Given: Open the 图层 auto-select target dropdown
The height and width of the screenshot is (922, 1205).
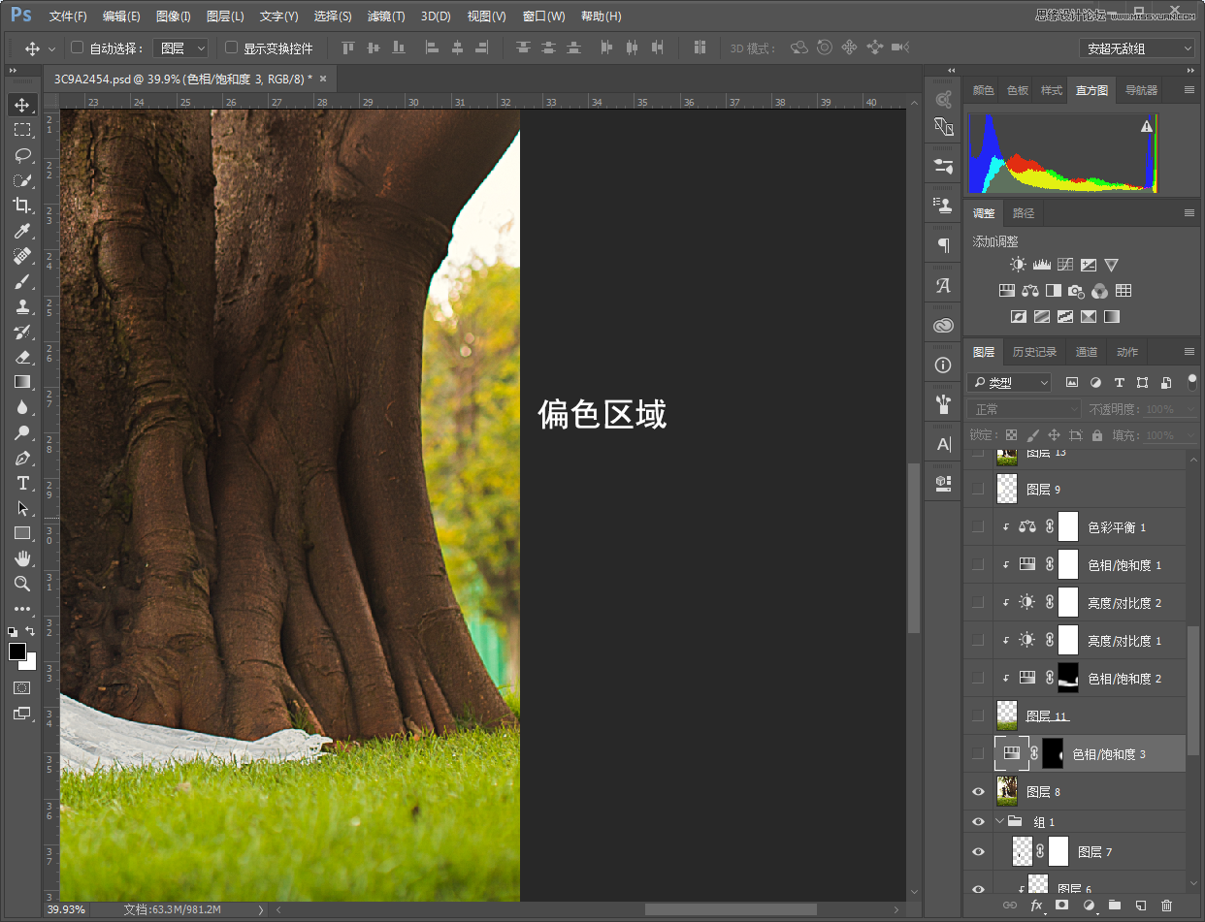Looking at the screenshot, I should pyautogui.click(x=181, y=48).
